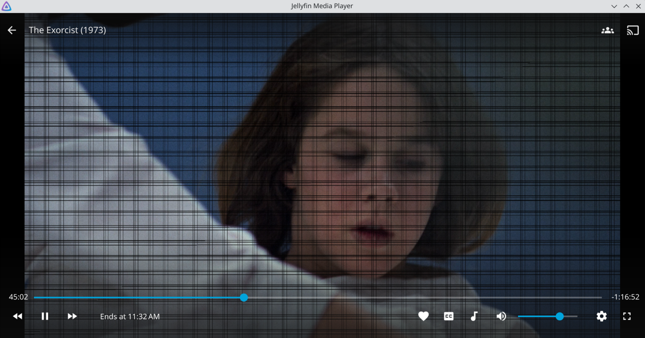Click the Jellyfin logo in the title bar
Image resolution: width=645 pixels, height=338 pixels.
pyautogui.click(x=6, y=6)
